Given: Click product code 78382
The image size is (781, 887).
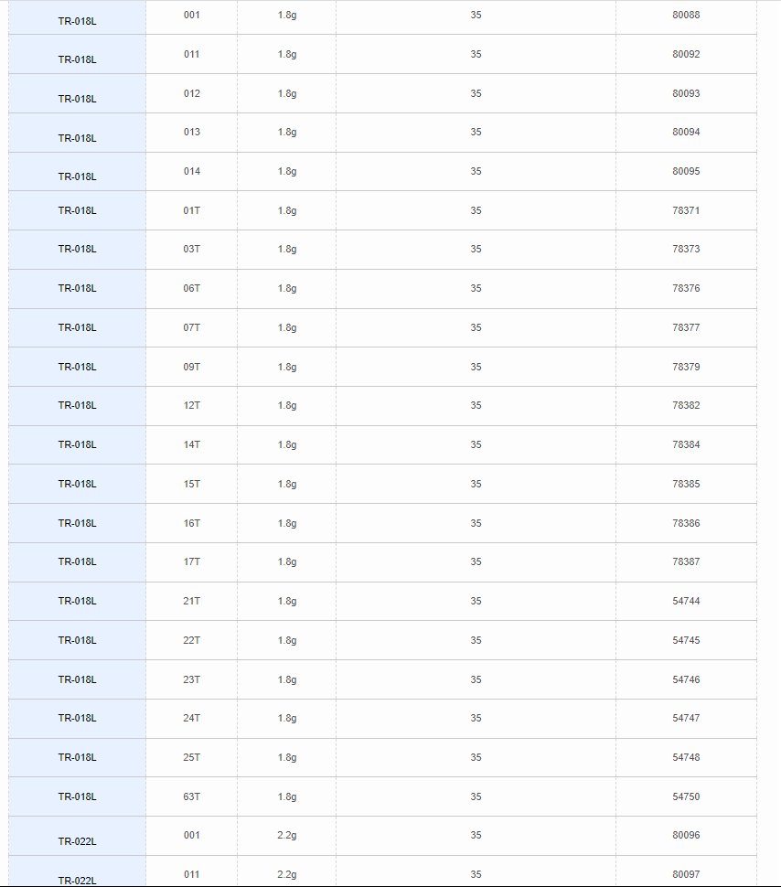Looking at the screenshot, I should point(686,406).
